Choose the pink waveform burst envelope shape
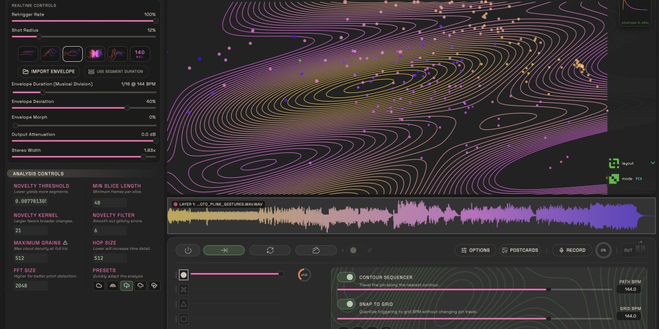This screenshot has height=329, width=659. click(x=95, y=54)
